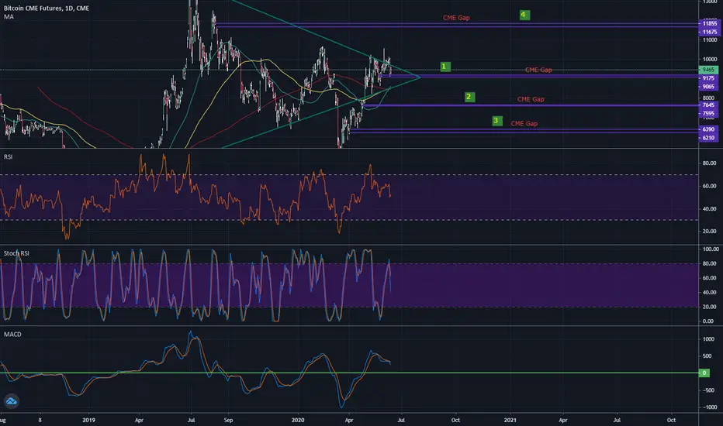Click 20.00 on the RSI axis

pyautogui.click(x=709, y=231)
